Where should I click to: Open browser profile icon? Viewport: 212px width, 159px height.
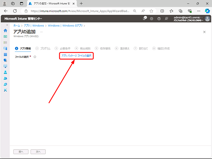(4, 4)
